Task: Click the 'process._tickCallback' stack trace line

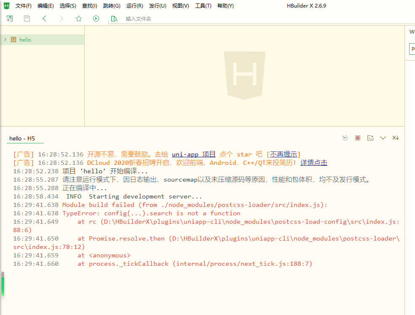Action: (x=195, y=264)
